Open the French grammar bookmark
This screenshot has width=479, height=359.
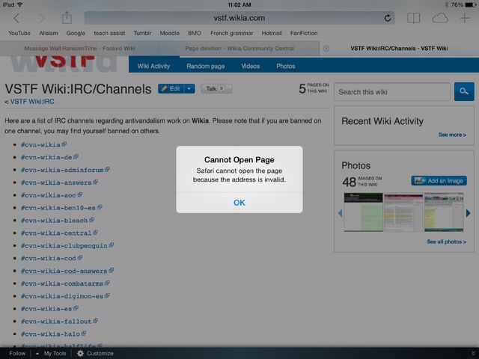point(231,33)
